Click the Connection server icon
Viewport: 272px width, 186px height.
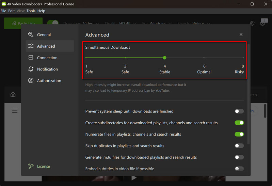(31, 58)
